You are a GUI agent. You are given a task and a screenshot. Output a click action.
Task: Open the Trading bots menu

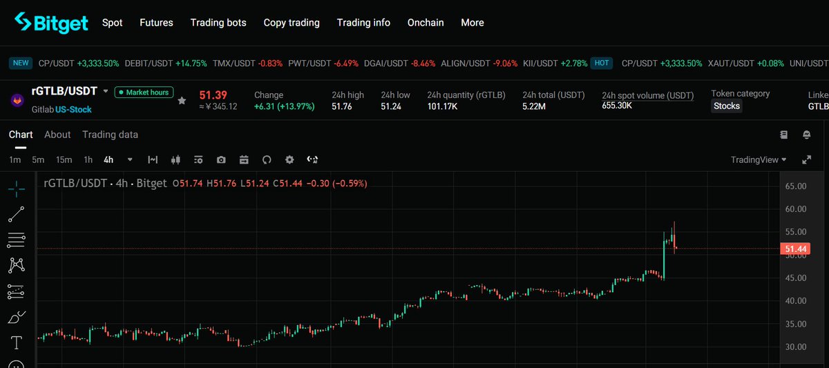click(x=218, y=23)
